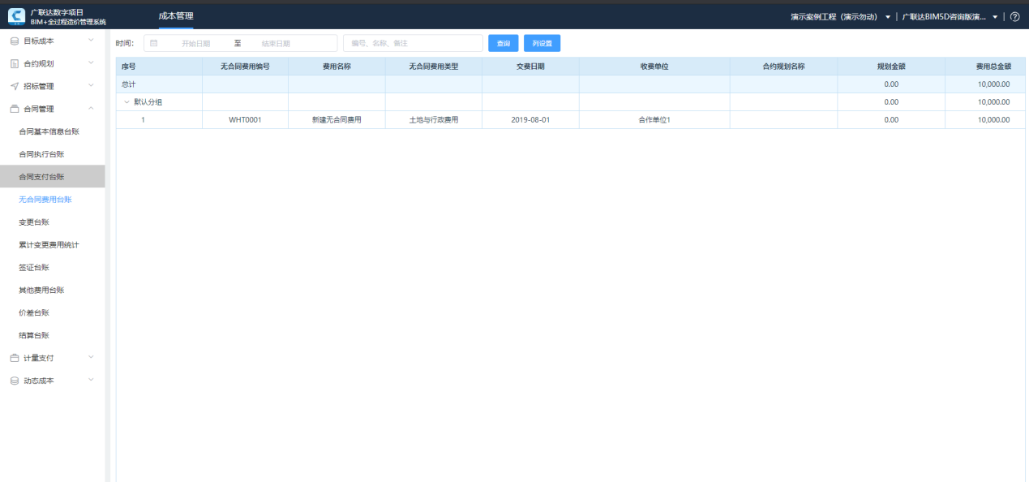Click 目标成本 sidebar label
This screenshot has height=482, width=1029.
coord(39,41)
